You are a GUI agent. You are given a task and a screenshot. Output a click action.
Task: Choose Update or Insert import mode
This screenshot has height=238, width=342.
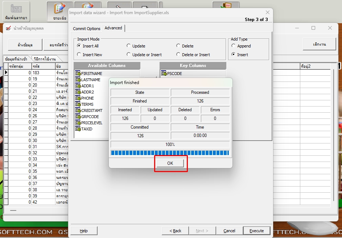click(x=129, y=55)
